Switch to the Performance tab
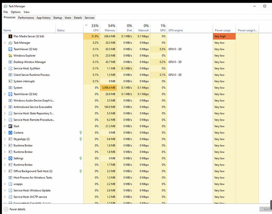This screenshot has width=272, height=214. click(26, 18)
